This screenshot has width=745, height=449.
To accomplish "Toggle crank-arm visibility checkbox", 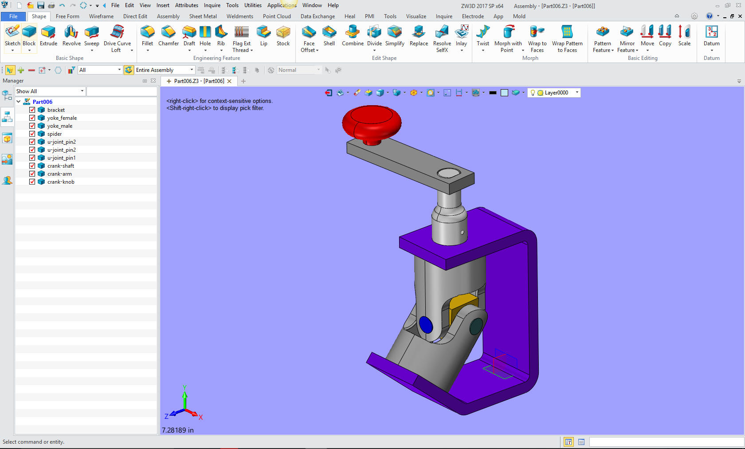I will pos(32,173).
